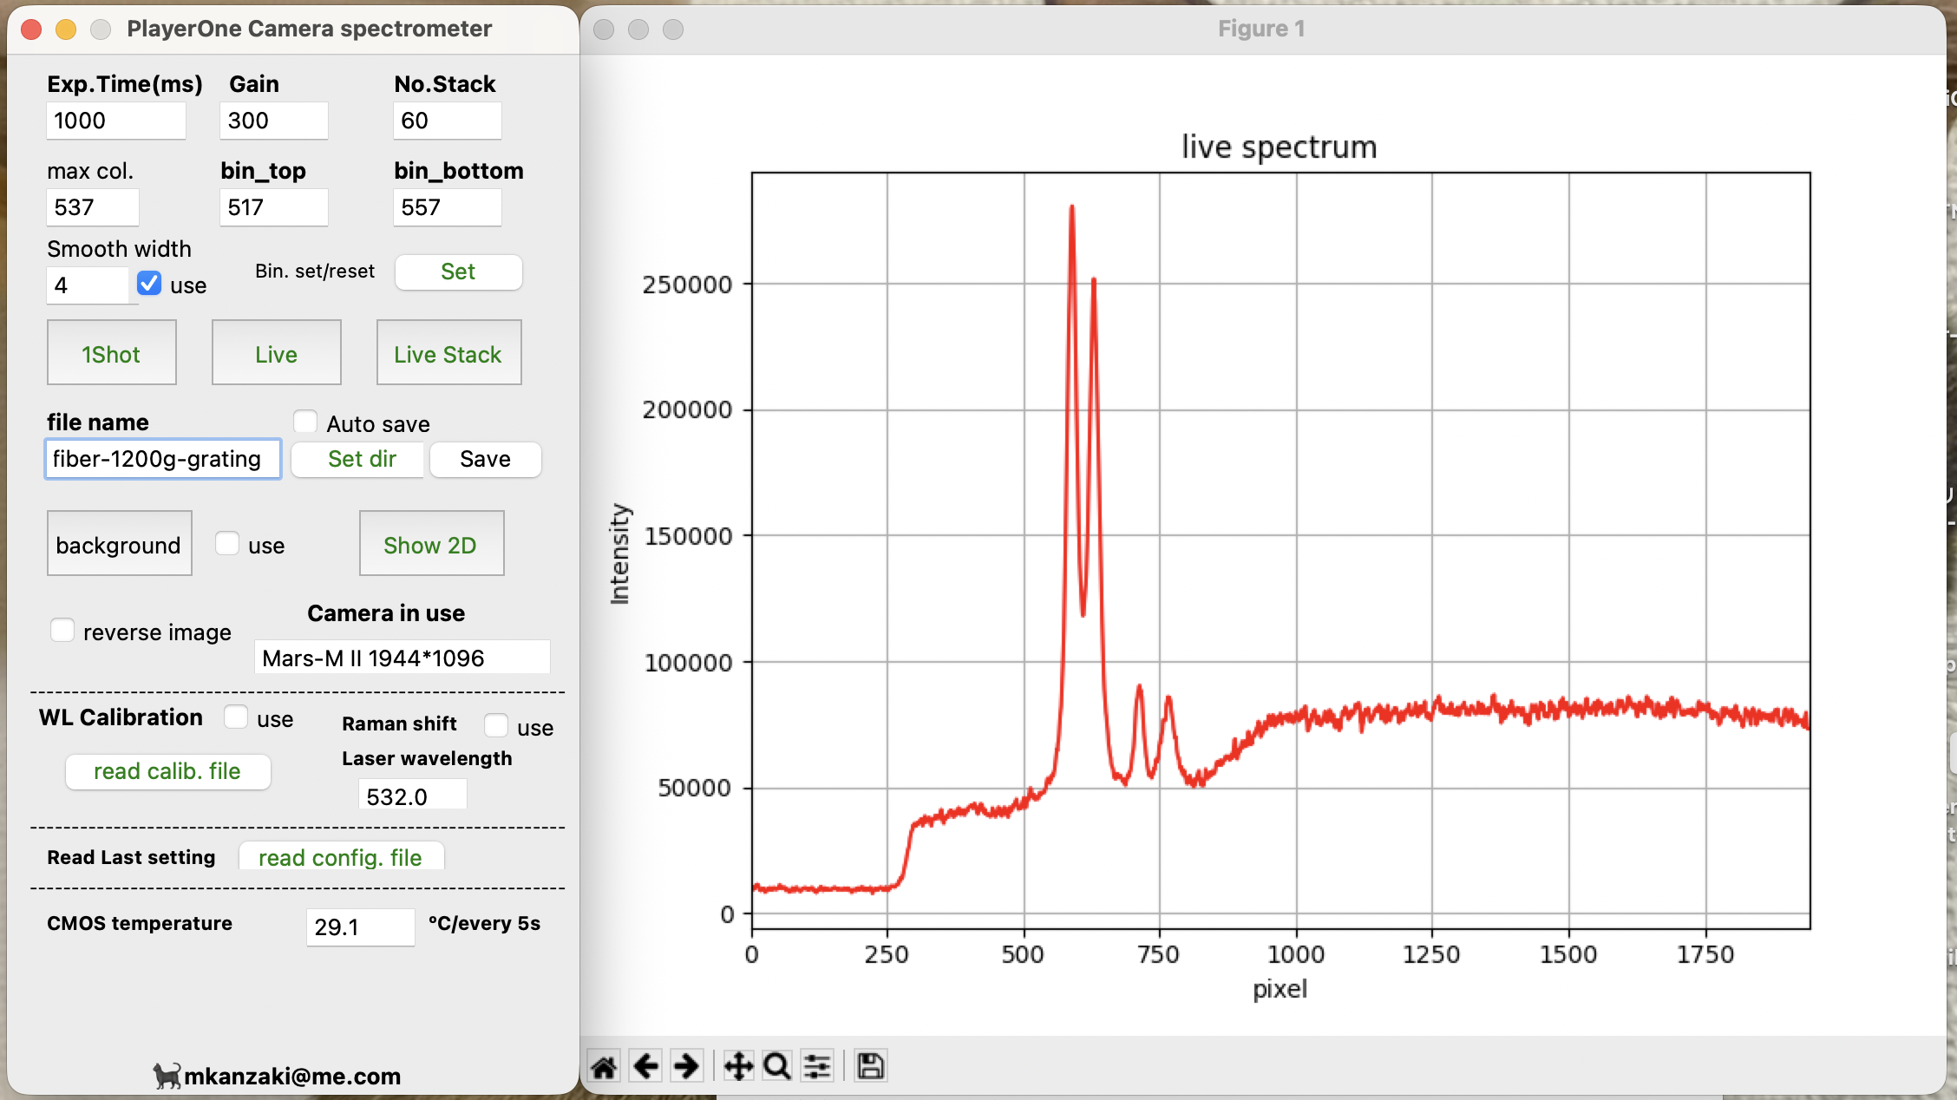Click the Save figure floppy icon
The width and height of the screenshot is (1957, 1100).
[870, 1065]
